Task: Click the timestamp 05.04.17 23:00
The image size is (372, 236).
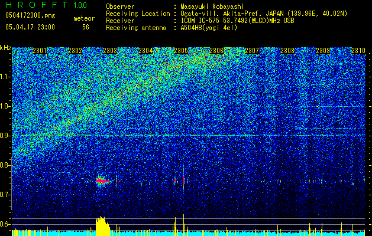Action: pyautogui.click(x=30, y=27)
